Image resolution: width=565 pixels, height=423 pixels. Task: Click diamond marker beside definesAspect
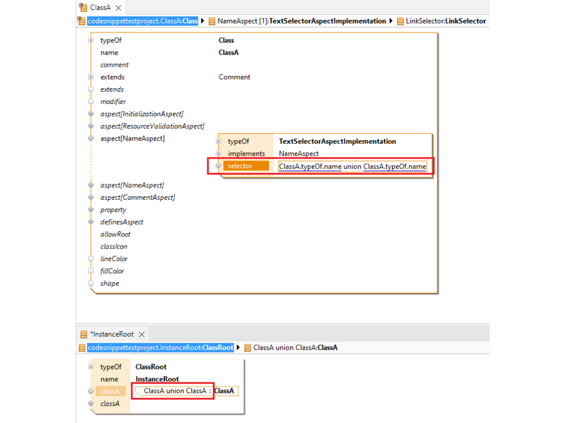click(x=91, y=222)
